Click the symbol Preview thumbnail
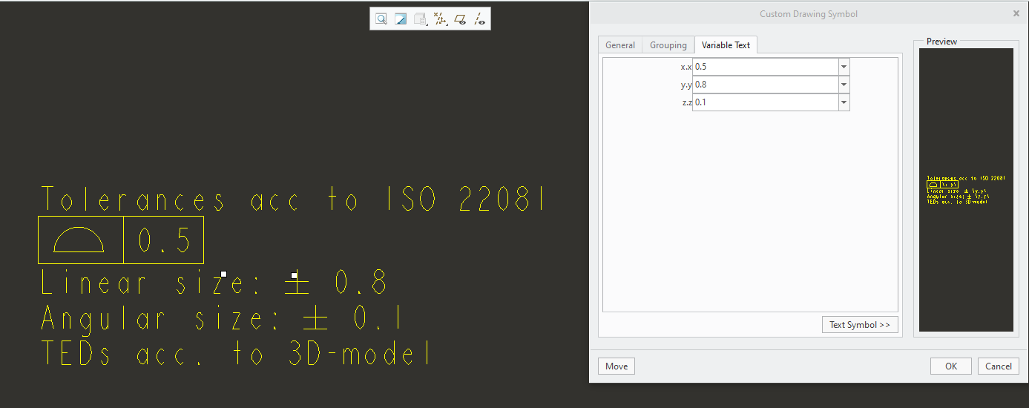The image size is (1029, 408). (966, 189)
